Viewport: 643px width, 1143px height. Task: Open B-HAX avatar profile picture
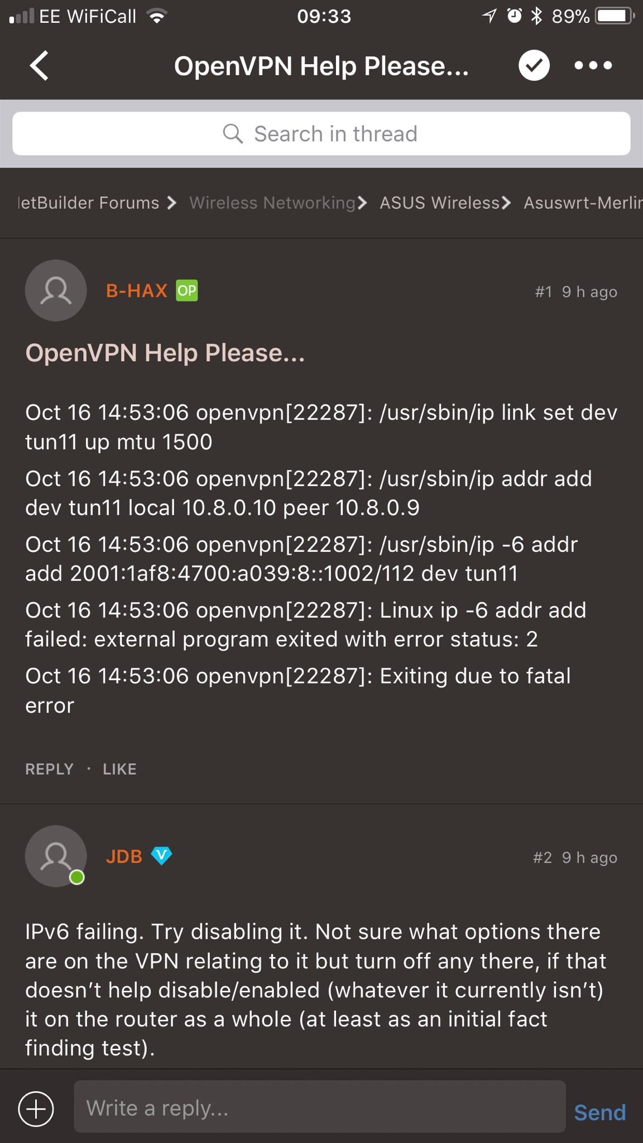tap(56, 290)
